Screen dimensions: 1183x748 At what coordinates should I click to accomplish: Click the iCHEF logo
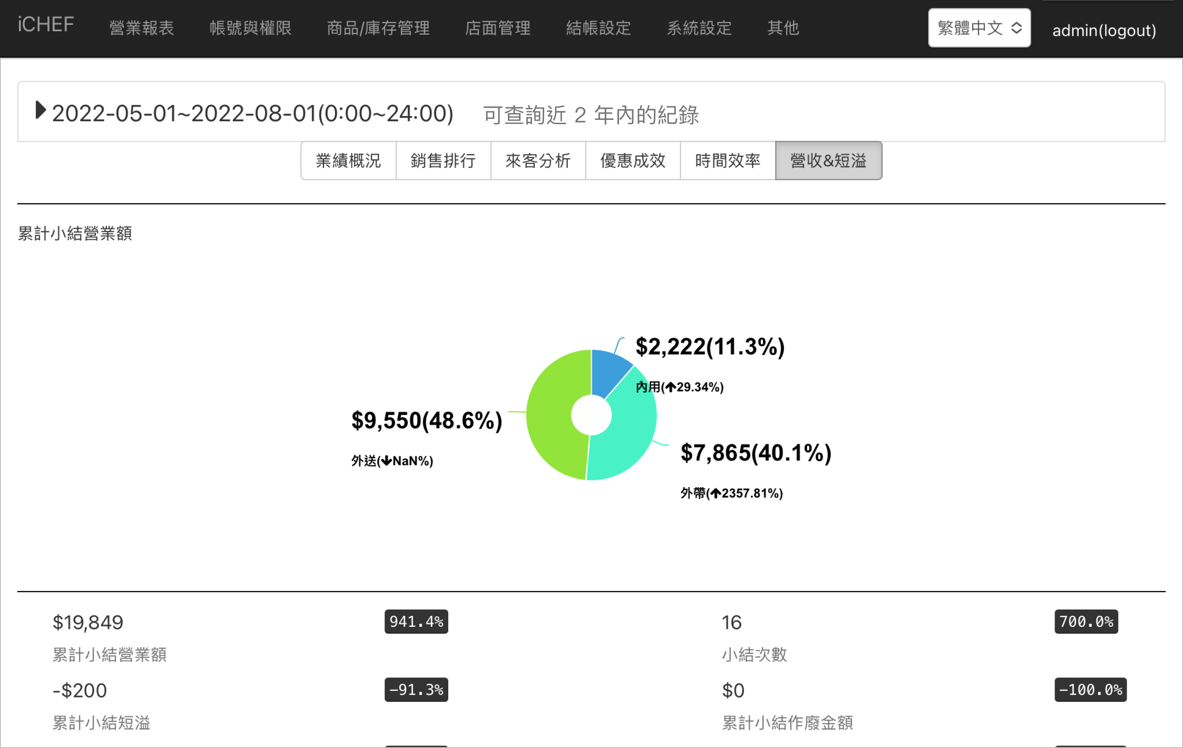tap(46, 24)
